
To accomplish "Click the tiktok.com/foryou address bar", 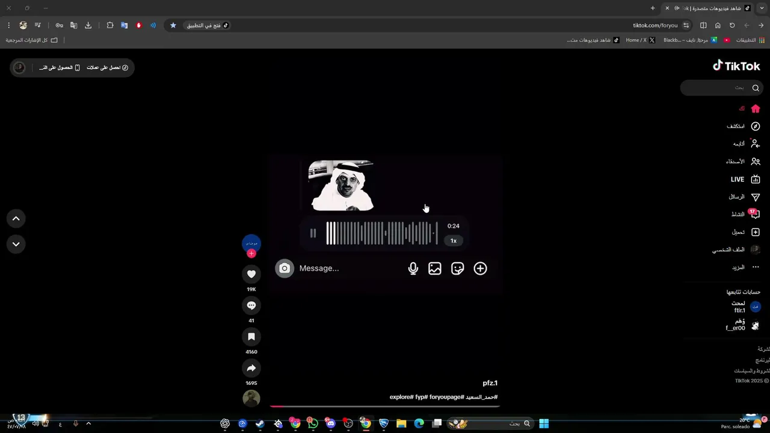I will tap(655, 25).
